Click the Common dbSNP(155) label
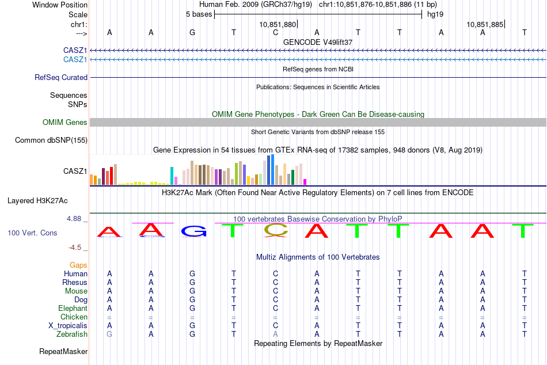Image resolution: width=547 pixels, height=365 pixels. pos(51,140)
